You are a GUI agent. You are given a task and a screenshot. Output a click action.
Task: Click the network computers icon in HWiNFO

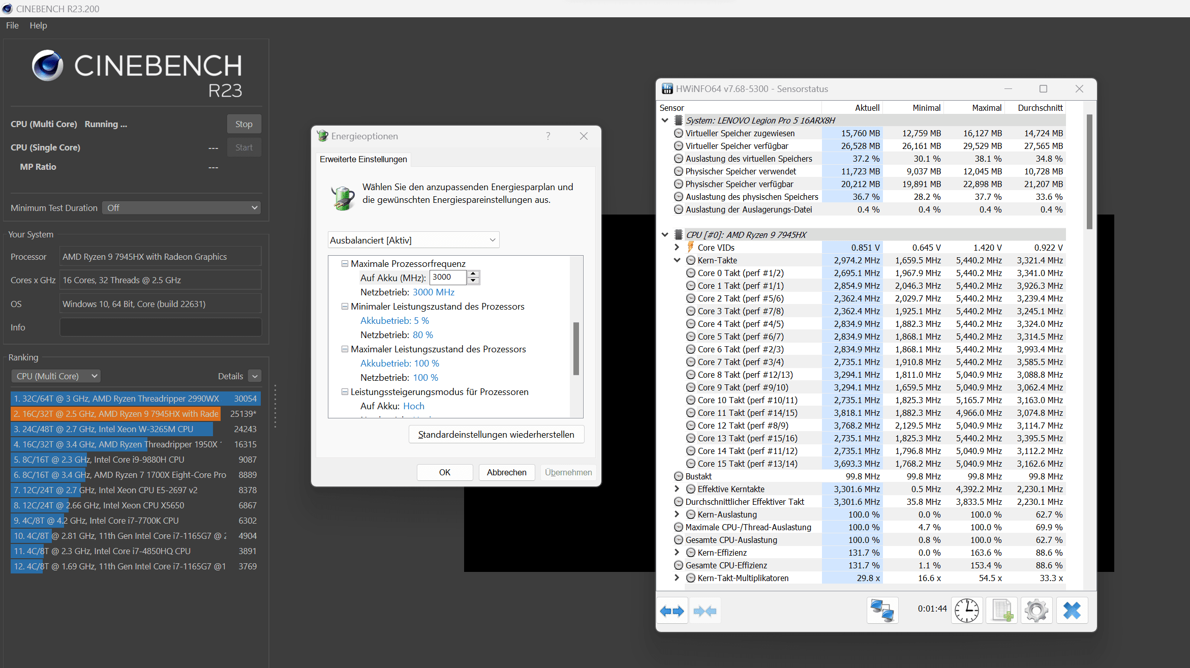[882, 610]
